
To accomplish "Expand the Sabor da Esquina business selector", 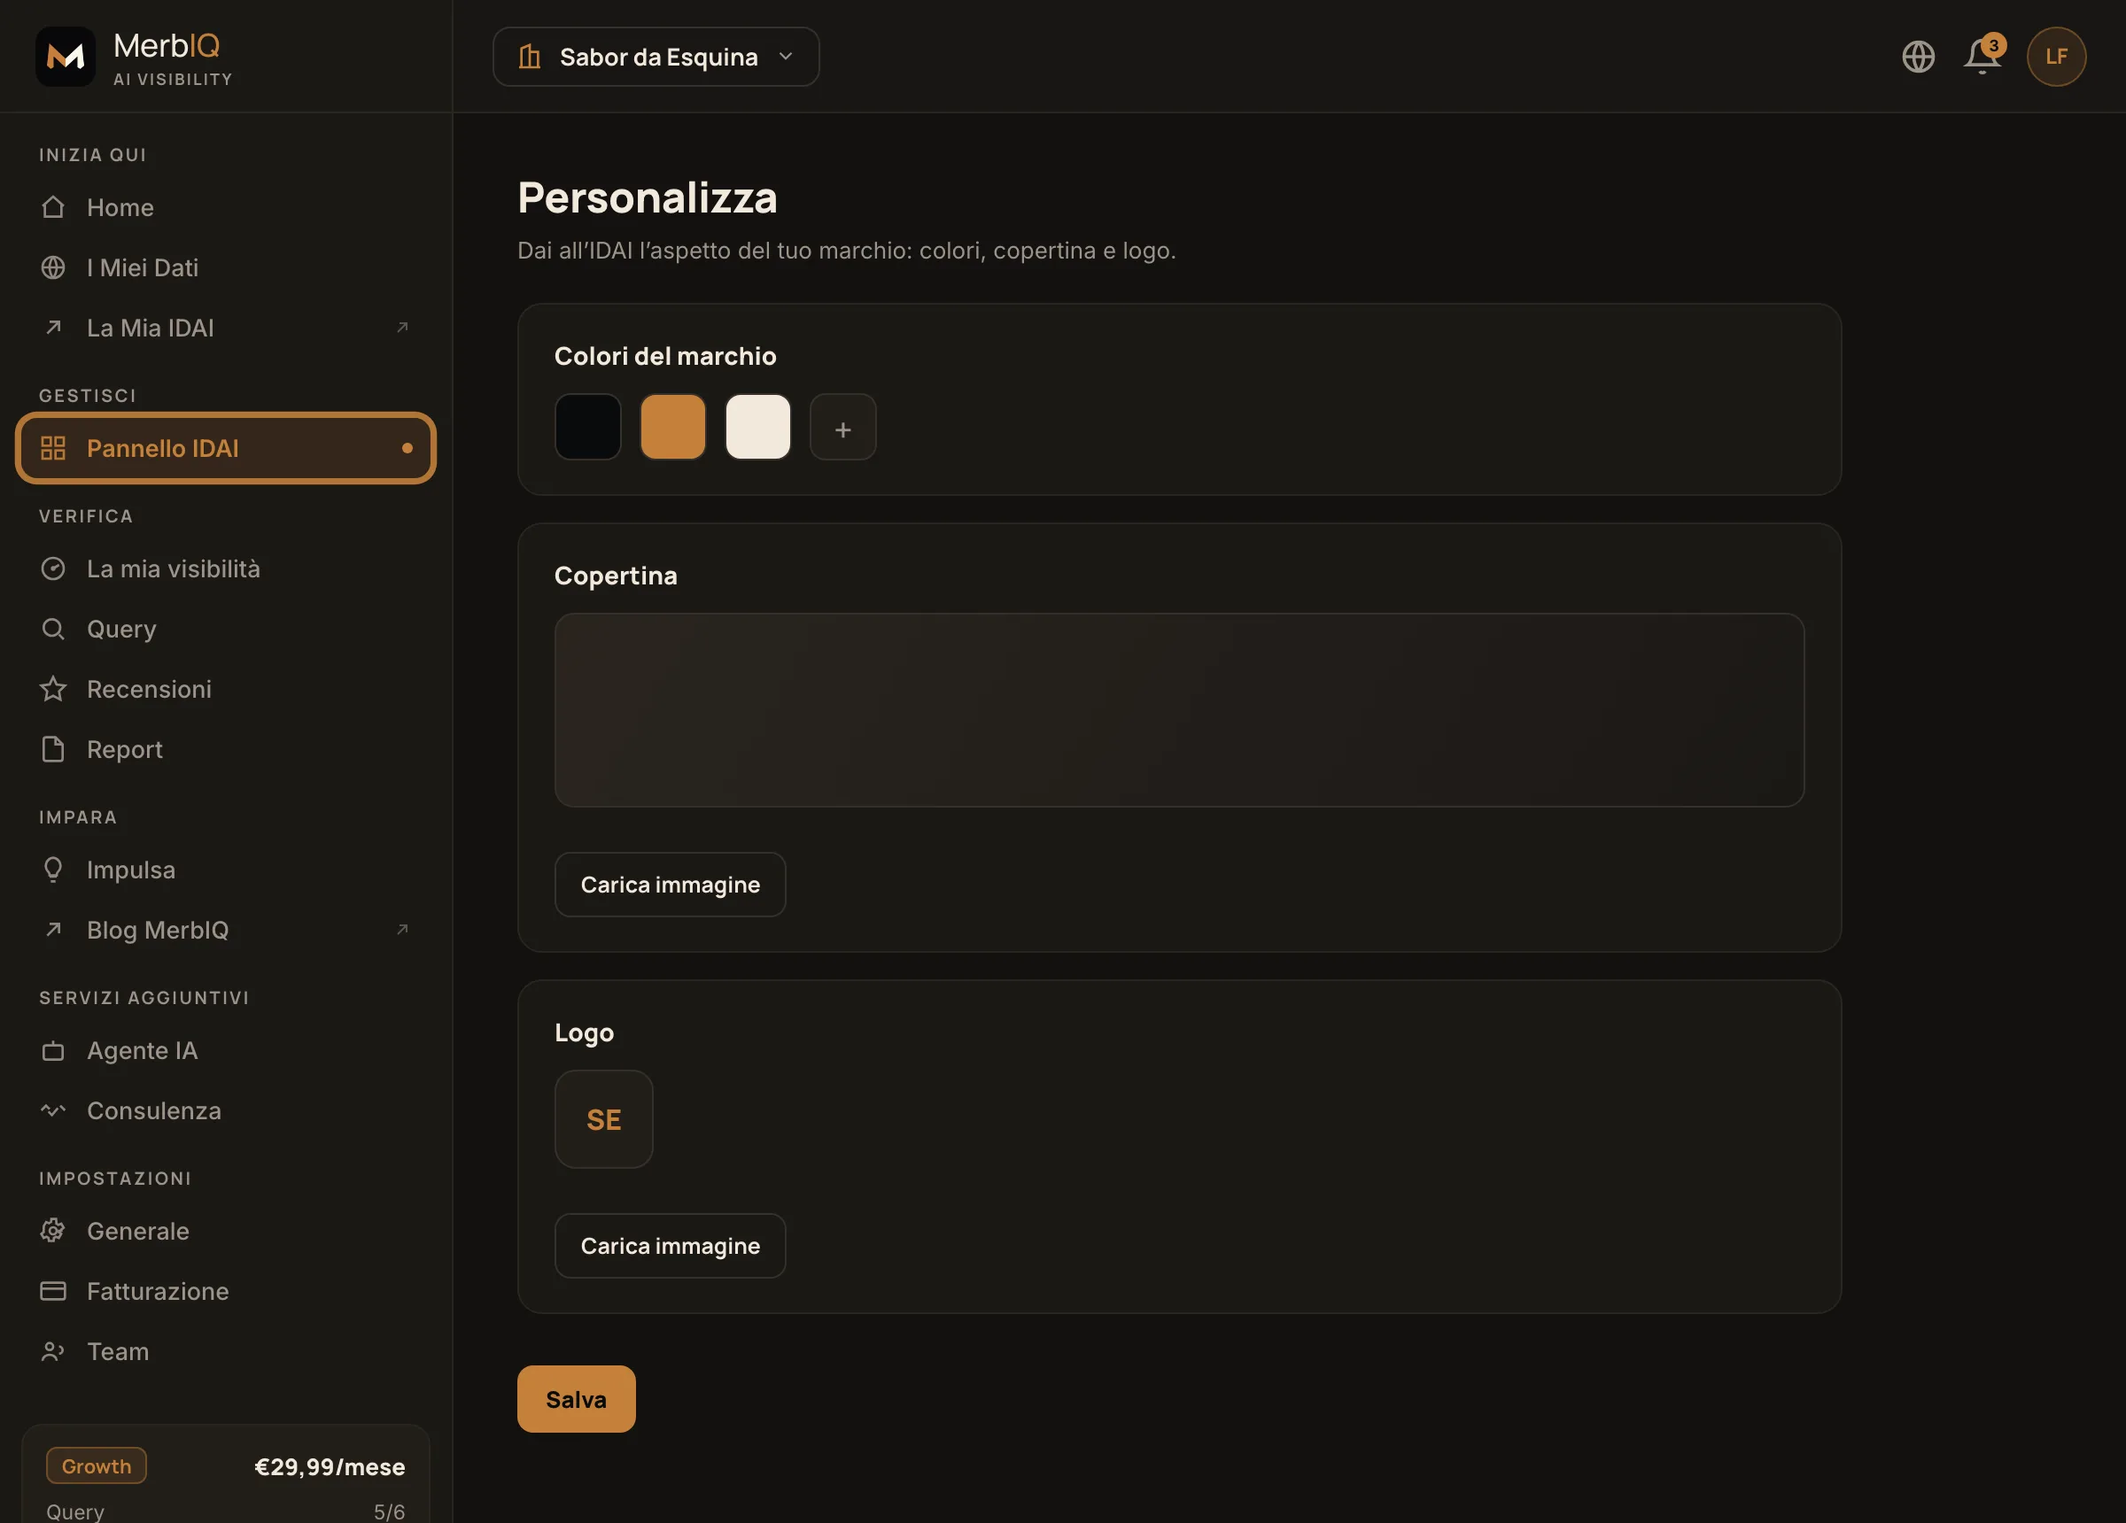I will coord(656,57).
